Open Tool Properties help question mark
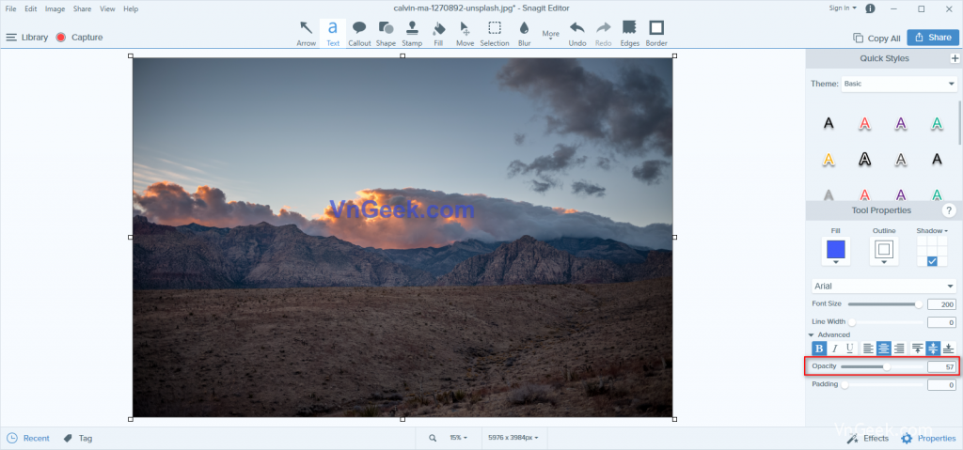963x450 pixels. click(949, 210)
